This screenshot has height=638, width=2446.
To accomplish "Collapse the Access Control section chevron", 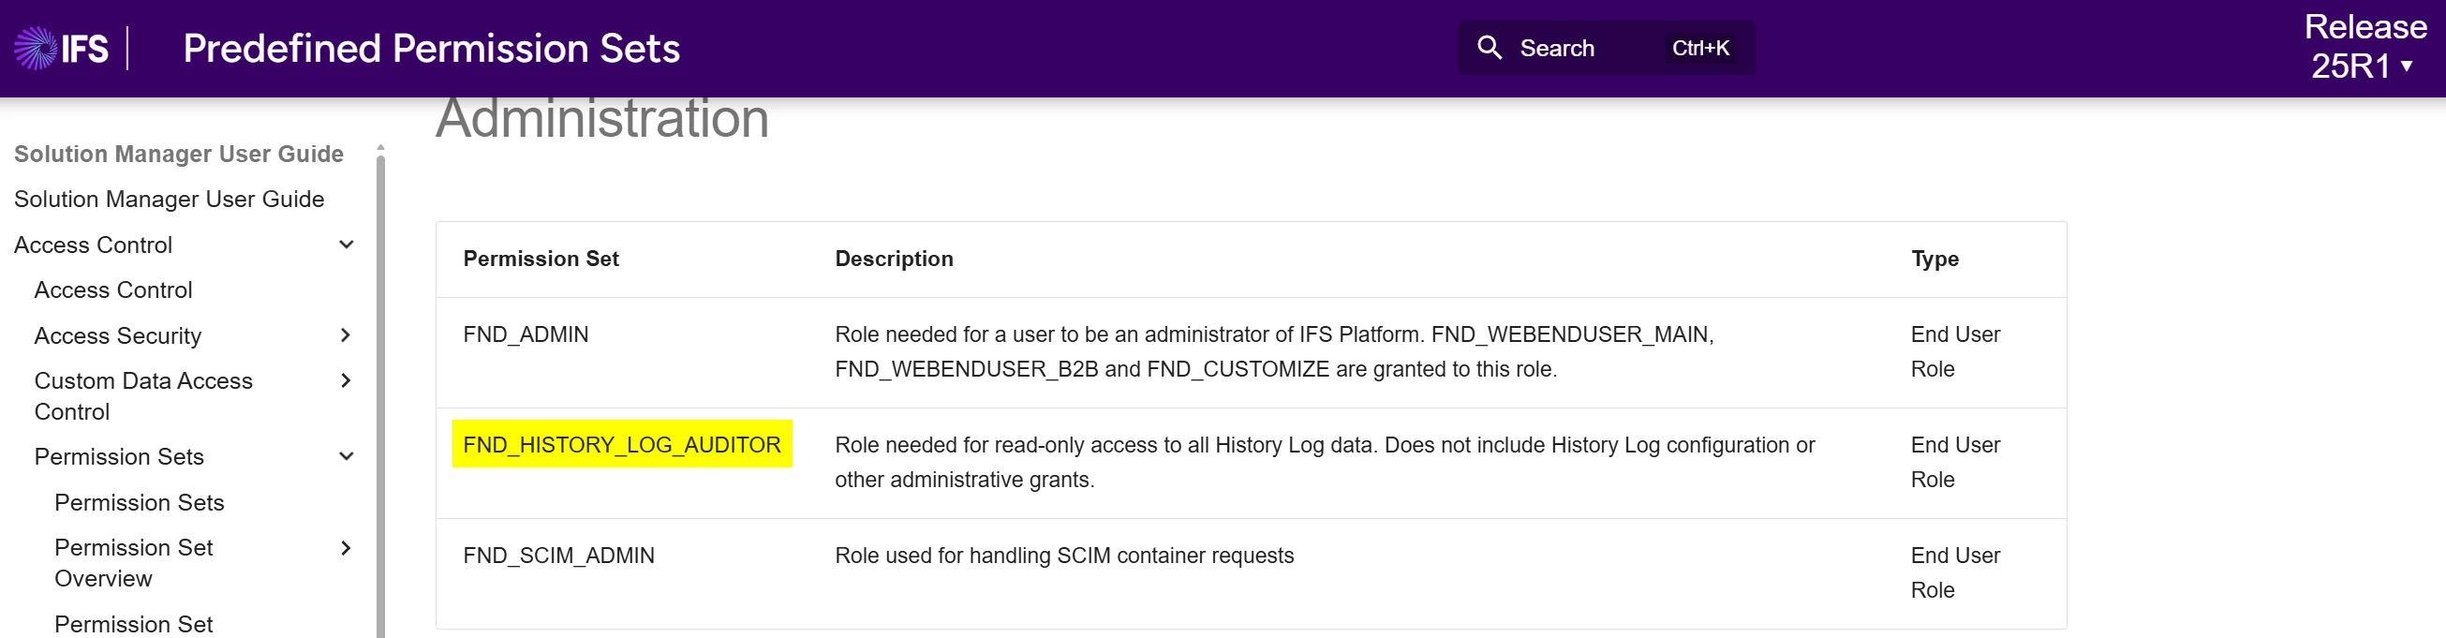I will point(347,245).
